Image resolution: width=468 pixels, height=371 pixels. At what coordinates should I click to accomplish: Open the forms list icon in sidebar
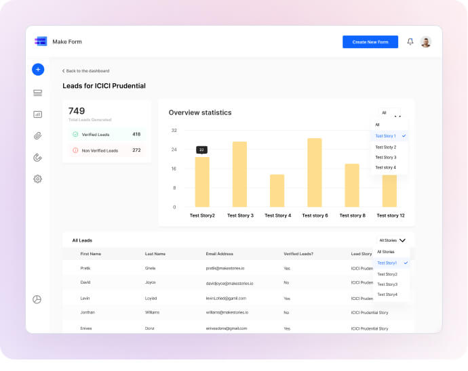tap(37, 93)
